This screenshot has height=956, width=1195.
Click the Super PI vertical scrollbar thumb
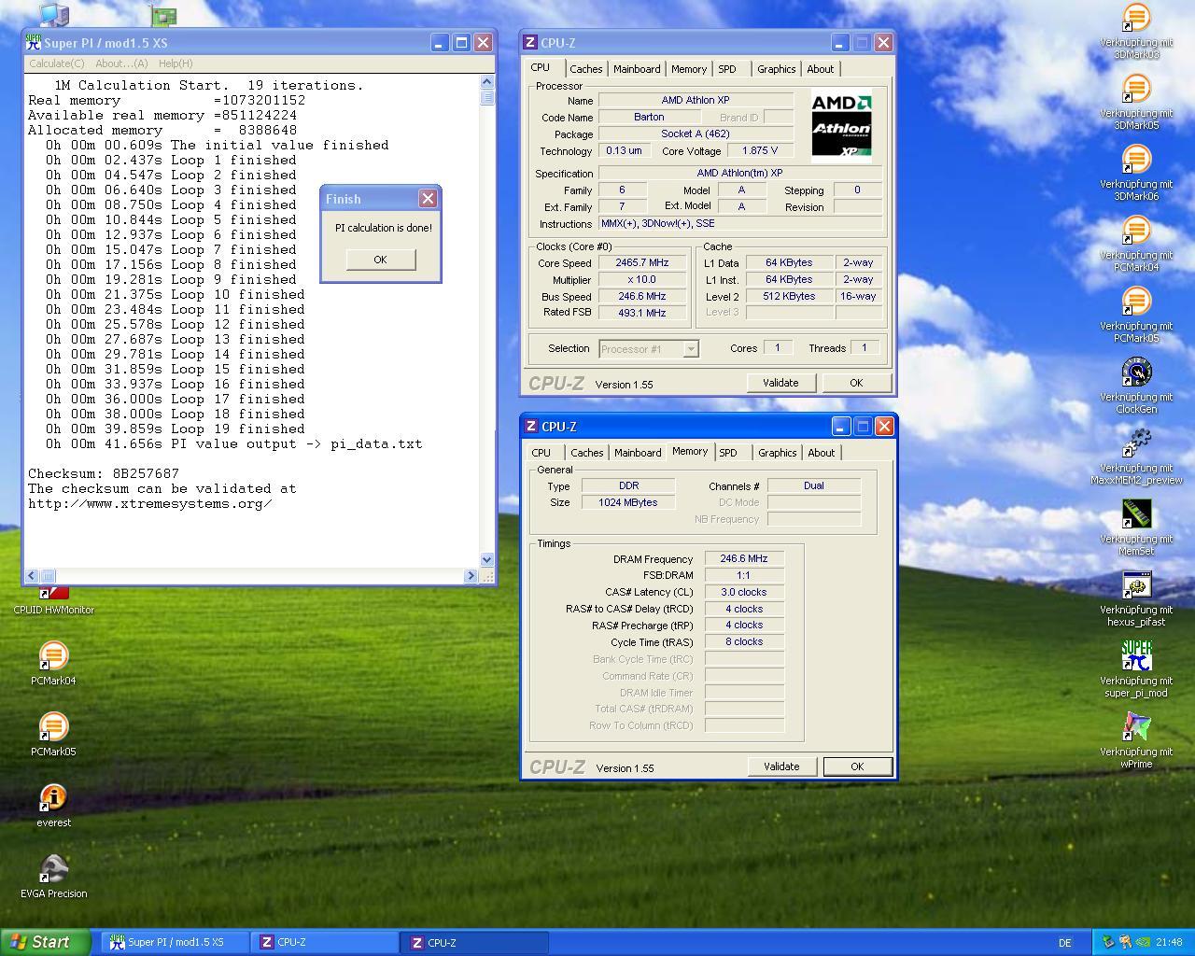(486, 97)
